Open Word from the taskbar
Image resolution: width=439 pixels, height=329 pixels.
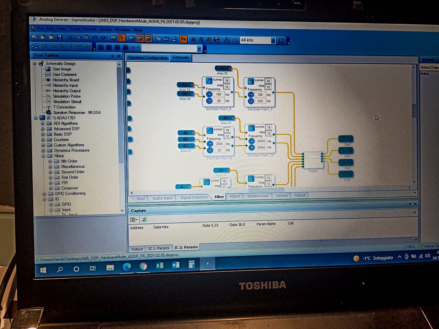click(x=176, y=265)
